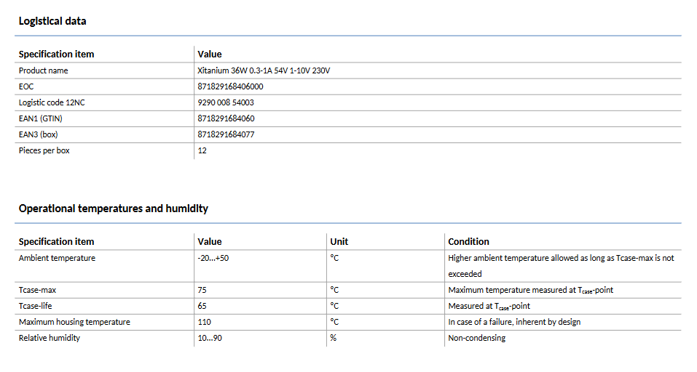Click the Non-condensing condition text

coord(476,338)
